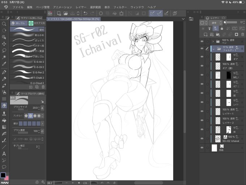This screenshot has width=246, height=185.
Task: Select the E-S-Pen 2 sub tool
Action: click(x=27, y=72)
